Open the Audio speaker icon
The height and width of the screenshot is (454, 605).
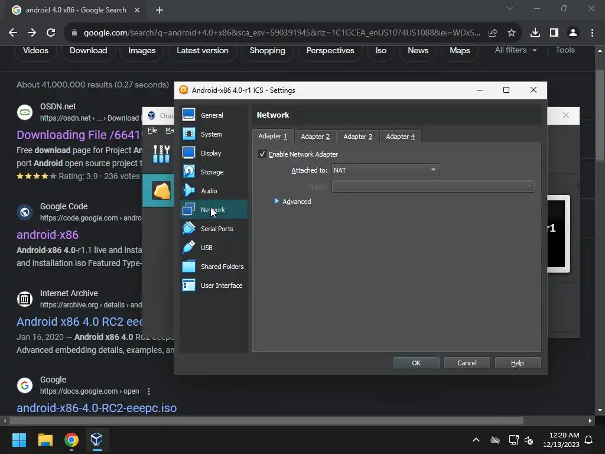coord(188,190)
